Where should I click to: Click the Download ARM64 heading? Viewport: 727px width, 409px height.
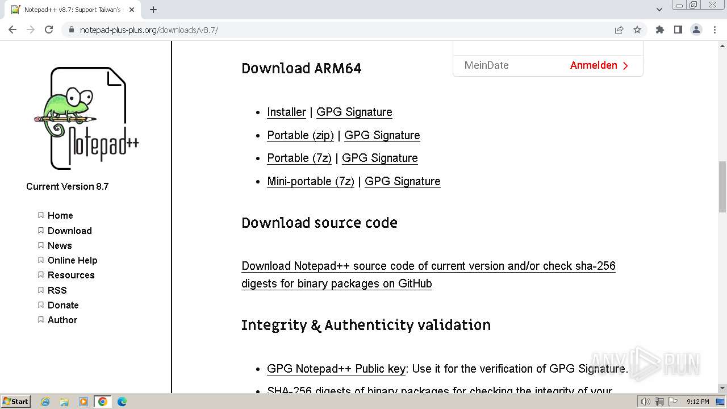coord(302,68)
